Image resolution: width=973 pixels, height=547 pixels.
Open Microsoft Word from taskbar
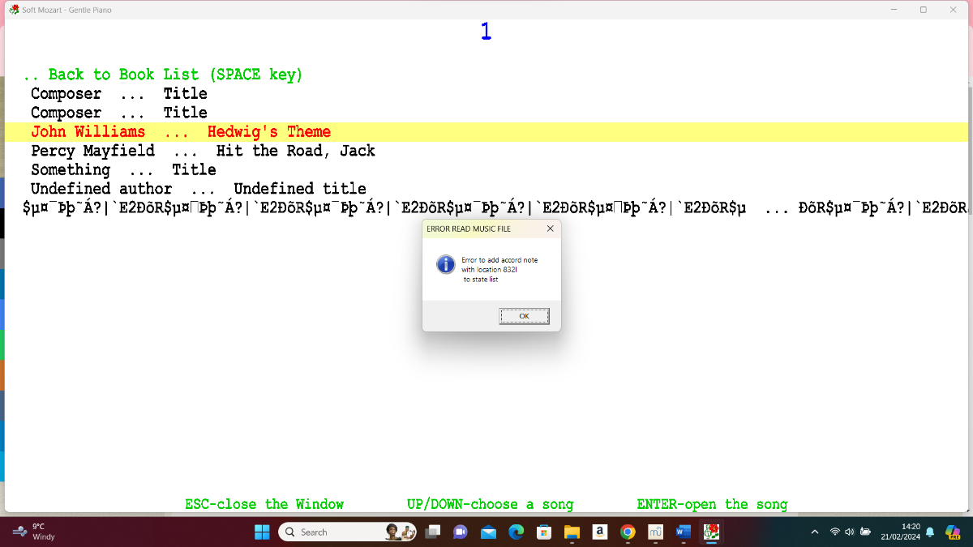click(x=683, y=532)
